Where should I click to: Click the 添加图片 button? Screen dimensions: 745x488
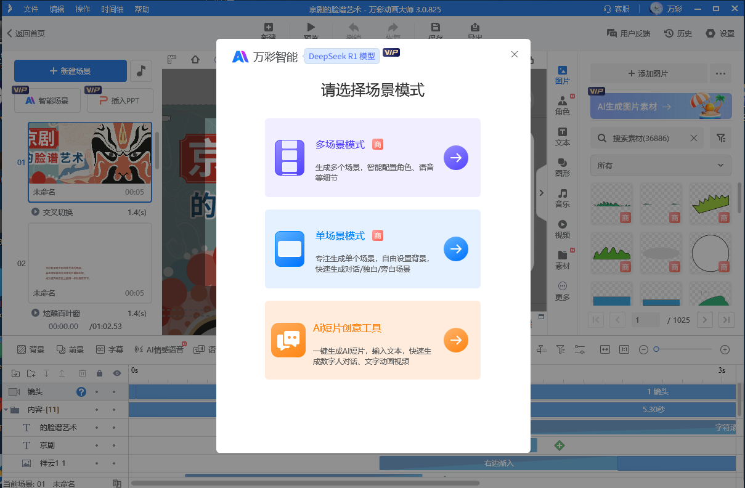pyautogui.click(x=648, y=73)
